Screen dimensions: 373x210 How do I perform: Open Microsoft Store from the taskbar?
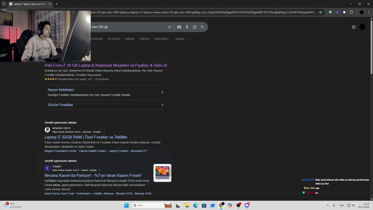[204, 205]
